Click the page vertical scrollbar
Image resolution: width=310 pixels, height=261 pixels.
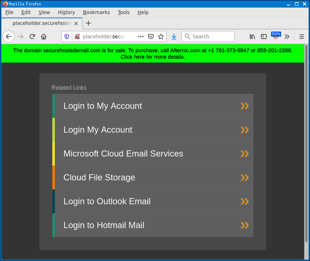coord(306,144)
